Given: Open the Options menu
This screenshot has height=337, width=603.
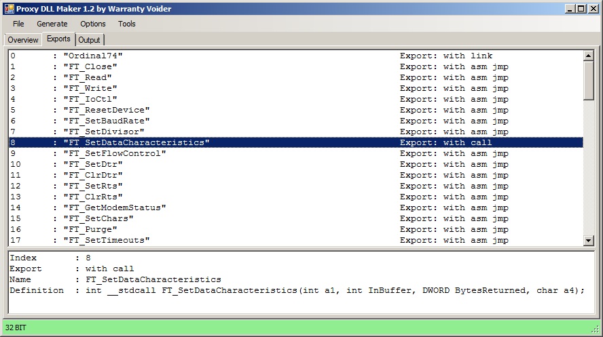Looking at the screenshot, I should (x=93, y=24).
